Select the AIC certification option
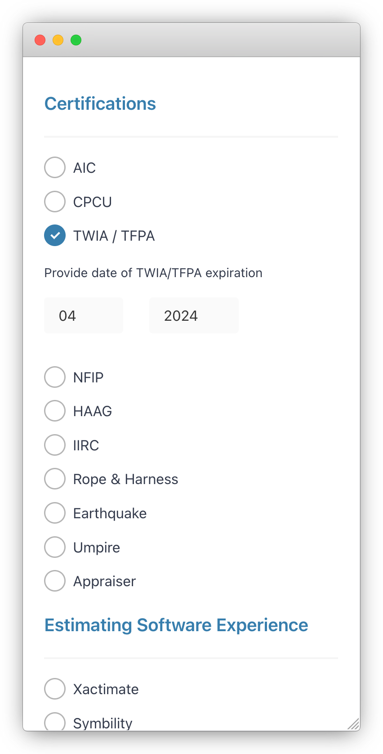The height and width of the screenshot is (754, 383). 55,167
